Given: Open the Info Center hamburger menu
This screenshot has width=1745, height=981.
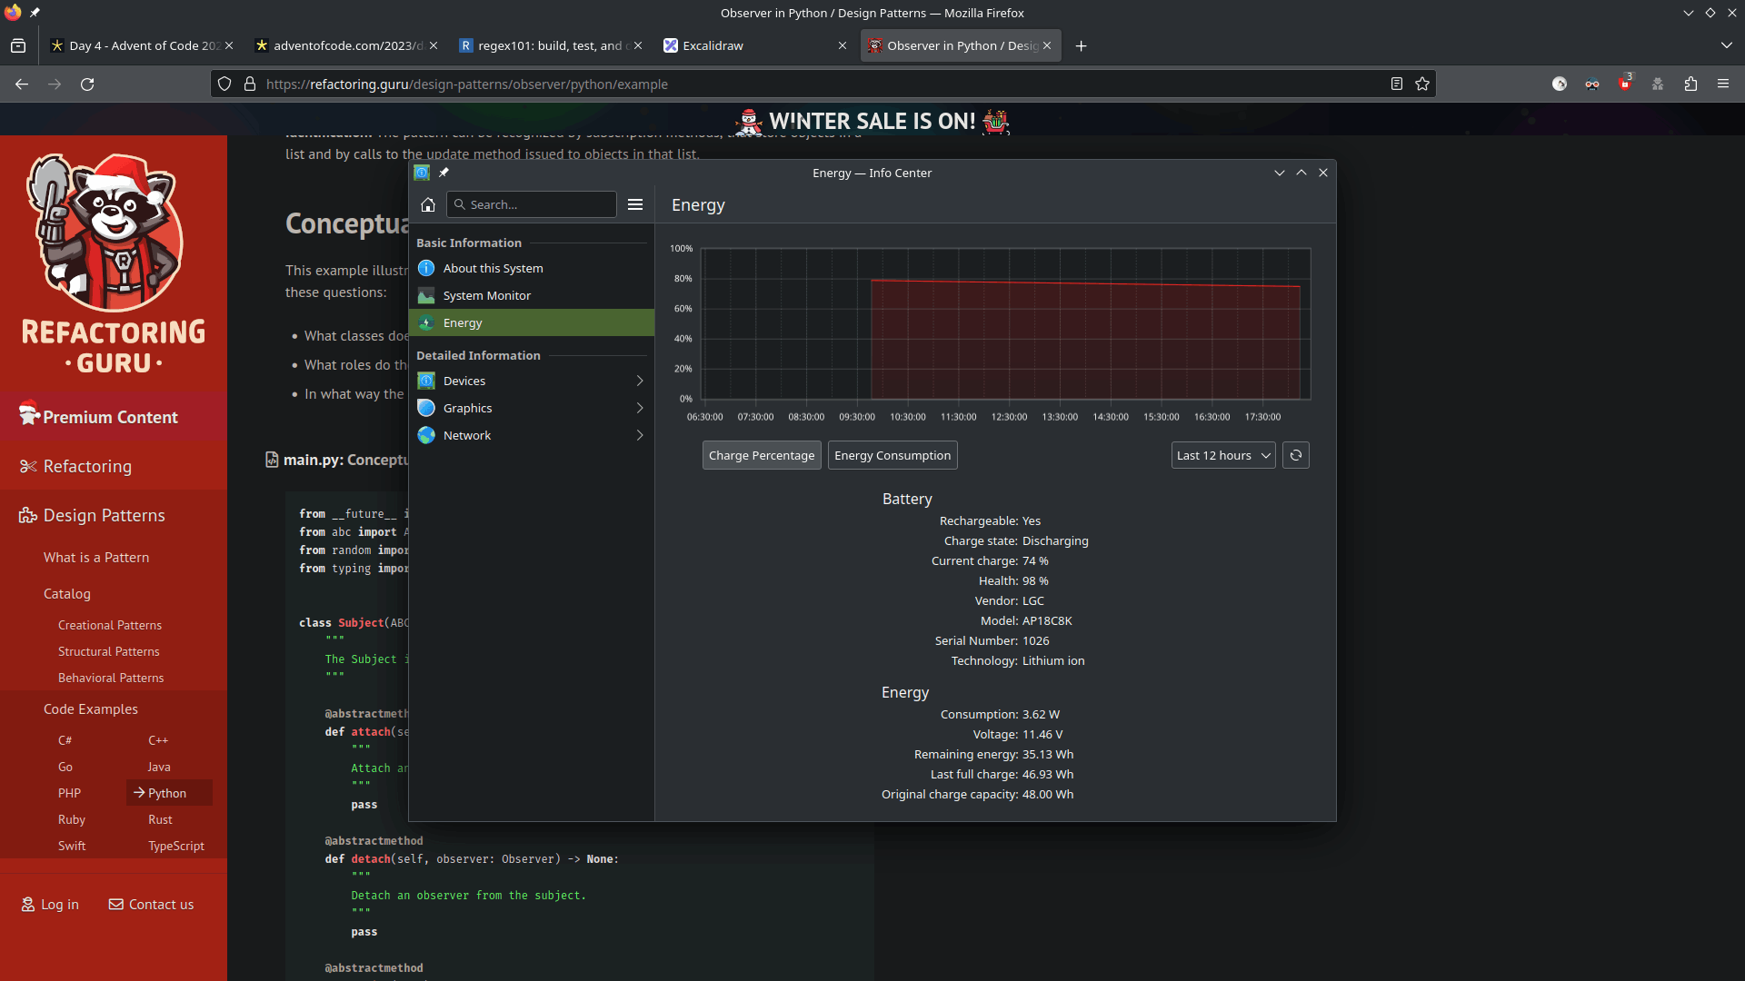Looking at the screenshot, I should click(635, 204).
